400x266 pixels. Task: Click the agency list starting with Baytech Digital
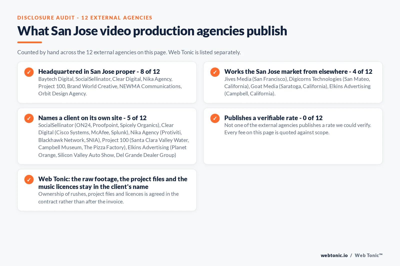tap(110, 86)
